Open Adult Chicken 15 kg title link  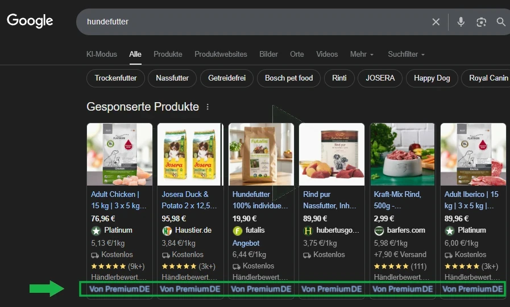[118, 200]
